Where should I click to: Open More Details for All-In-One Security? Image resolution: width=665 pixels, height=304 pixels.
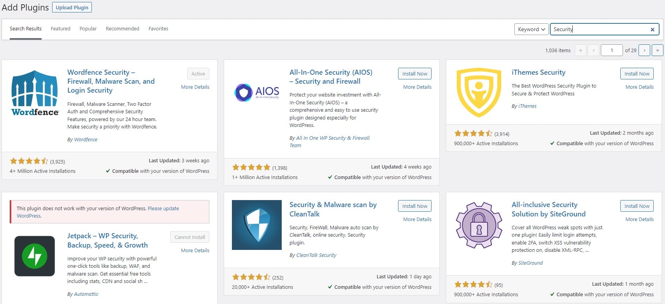pyautogui.click(x=417, y=87)
